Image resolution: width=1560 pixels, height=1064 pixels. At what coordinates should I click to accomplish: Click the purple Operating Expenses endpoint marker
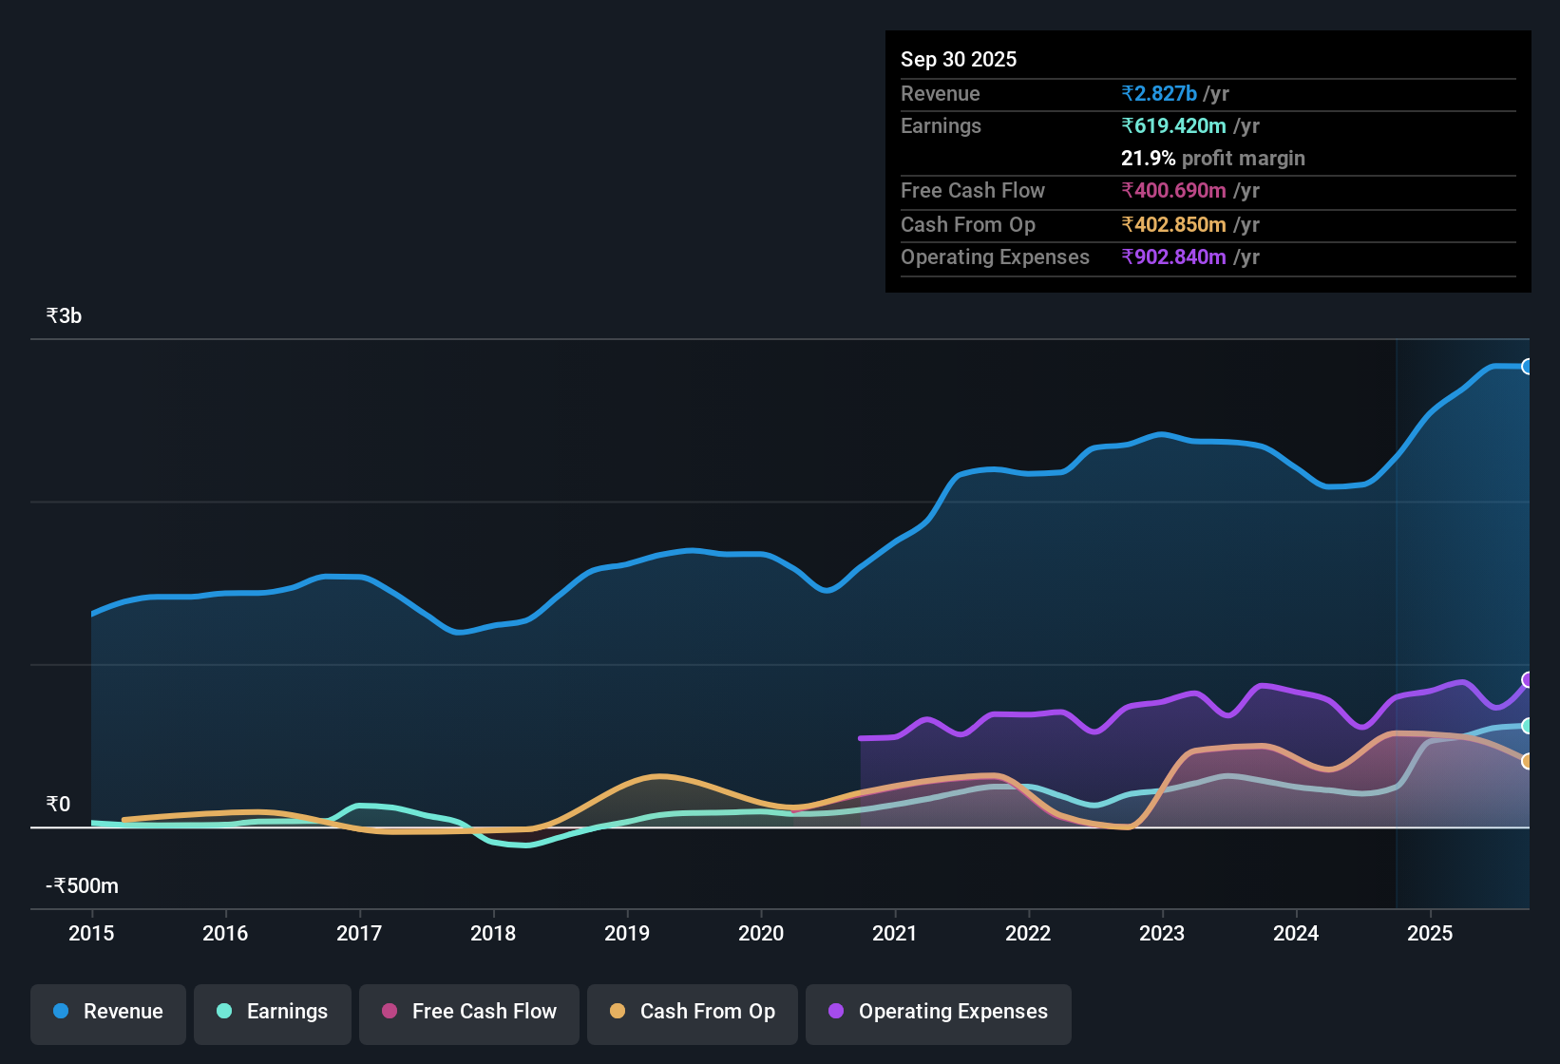1527,679
